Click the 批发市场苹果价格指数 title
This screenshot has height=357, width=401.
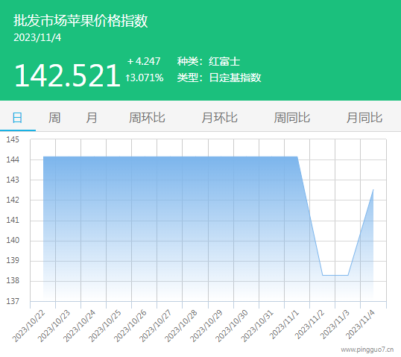[80, 20]
